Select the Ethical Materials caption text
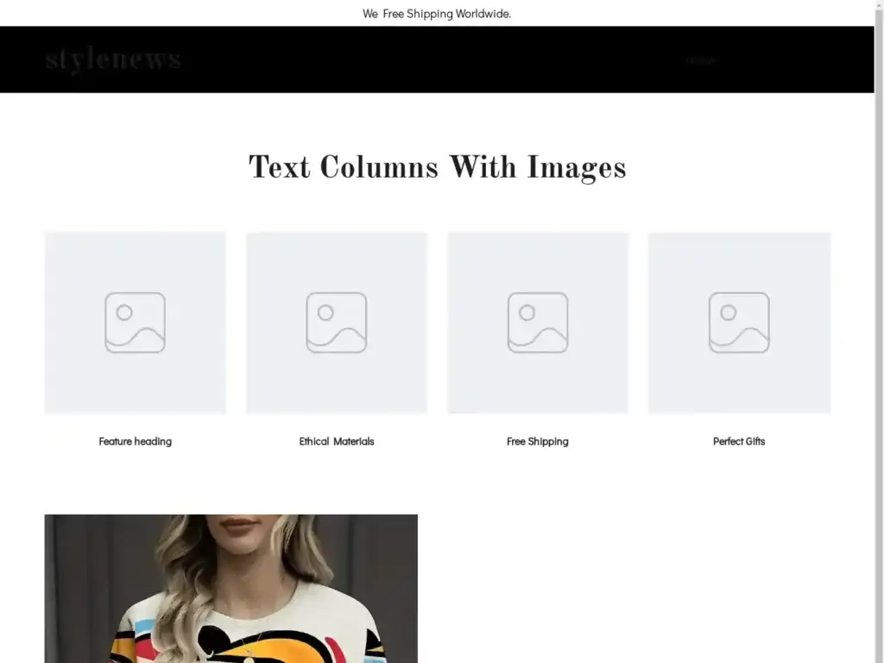 click(336, 441)
